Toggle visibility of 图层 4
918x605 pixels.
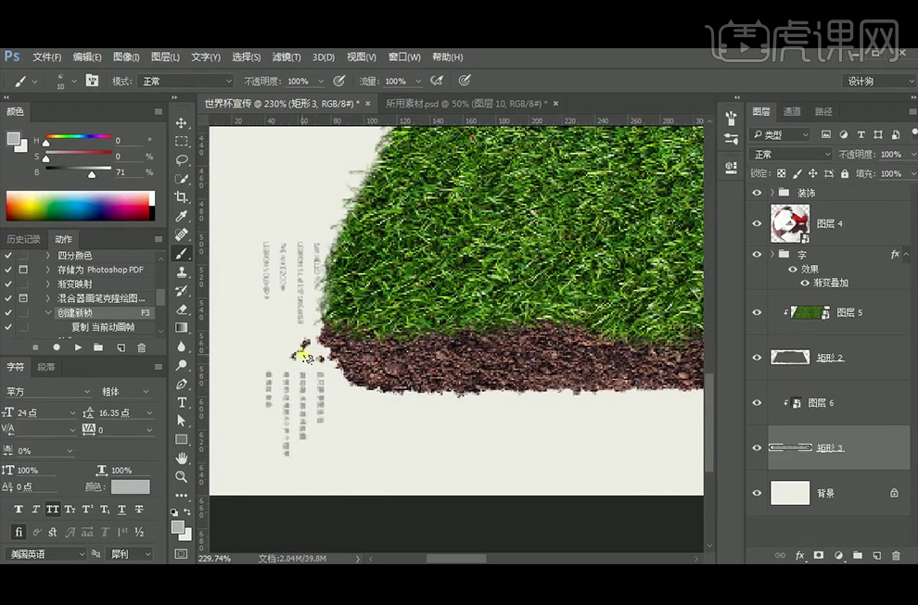point(757,223)
